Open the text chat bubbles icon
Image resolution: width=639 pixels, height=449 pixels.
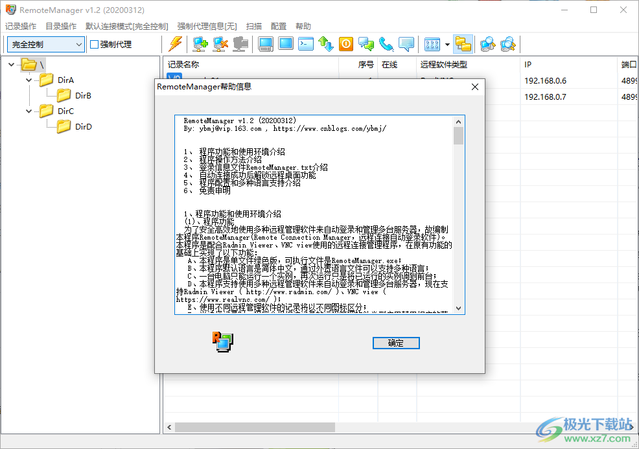366,44
